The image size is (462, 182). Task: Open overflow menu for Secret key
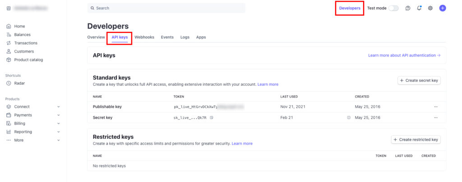coord(436,118)
